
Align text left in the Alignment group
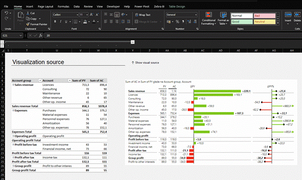click(105, 21)
